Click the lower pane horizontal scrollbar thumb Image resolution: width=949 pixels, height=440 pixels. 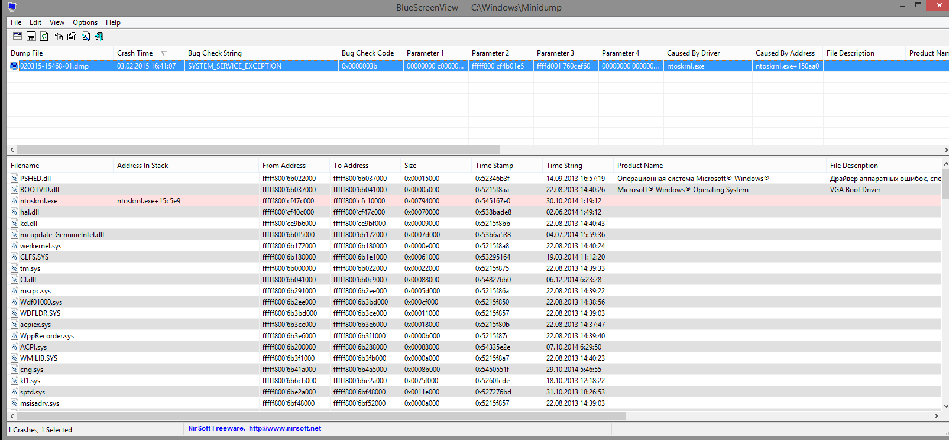click(x=321, y=416)
